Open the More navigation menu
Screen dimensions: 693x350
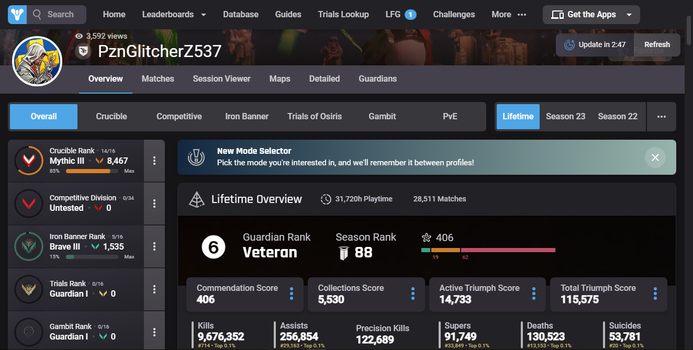point(508,15)
